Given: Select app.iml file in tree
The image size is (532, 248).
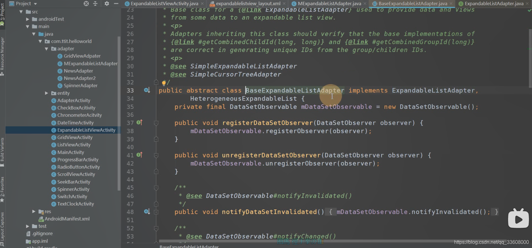Looking at the screenshot, I should tap(37, 241).
